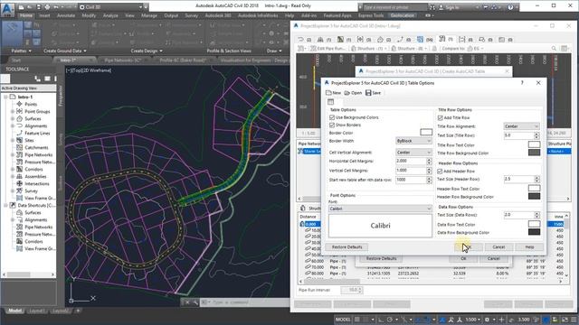Viewport: 579px width, 325px height.
Task: Click Edit Pipe Run button in ProjectExplorer
Action: [327, 48]
